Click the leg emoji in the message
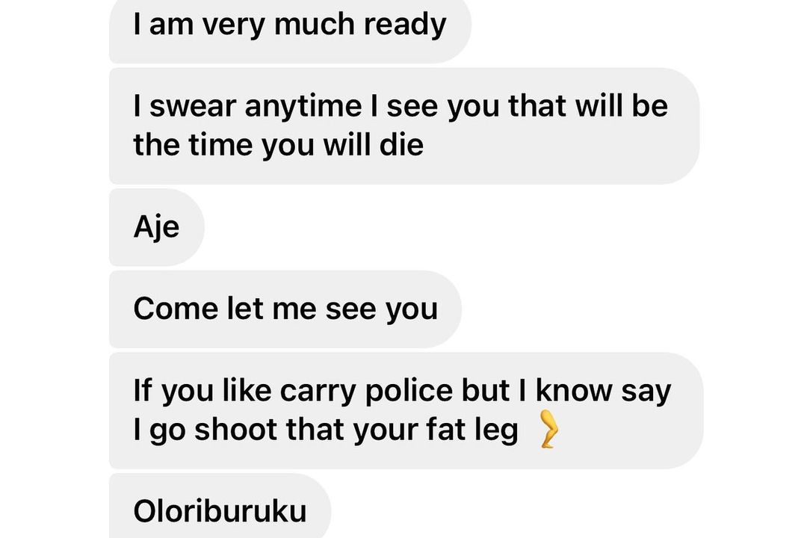This screenshot has width=807, height=538. 548,429
